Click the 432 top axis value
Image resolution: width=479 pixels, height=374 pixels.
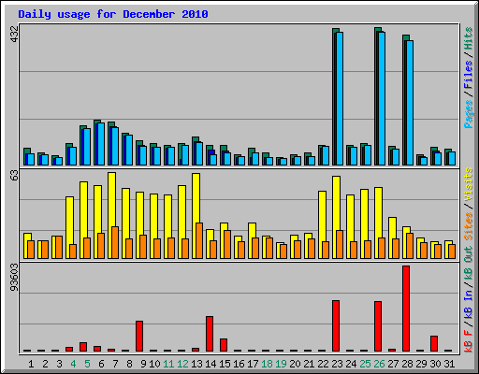tap(15, 35)
